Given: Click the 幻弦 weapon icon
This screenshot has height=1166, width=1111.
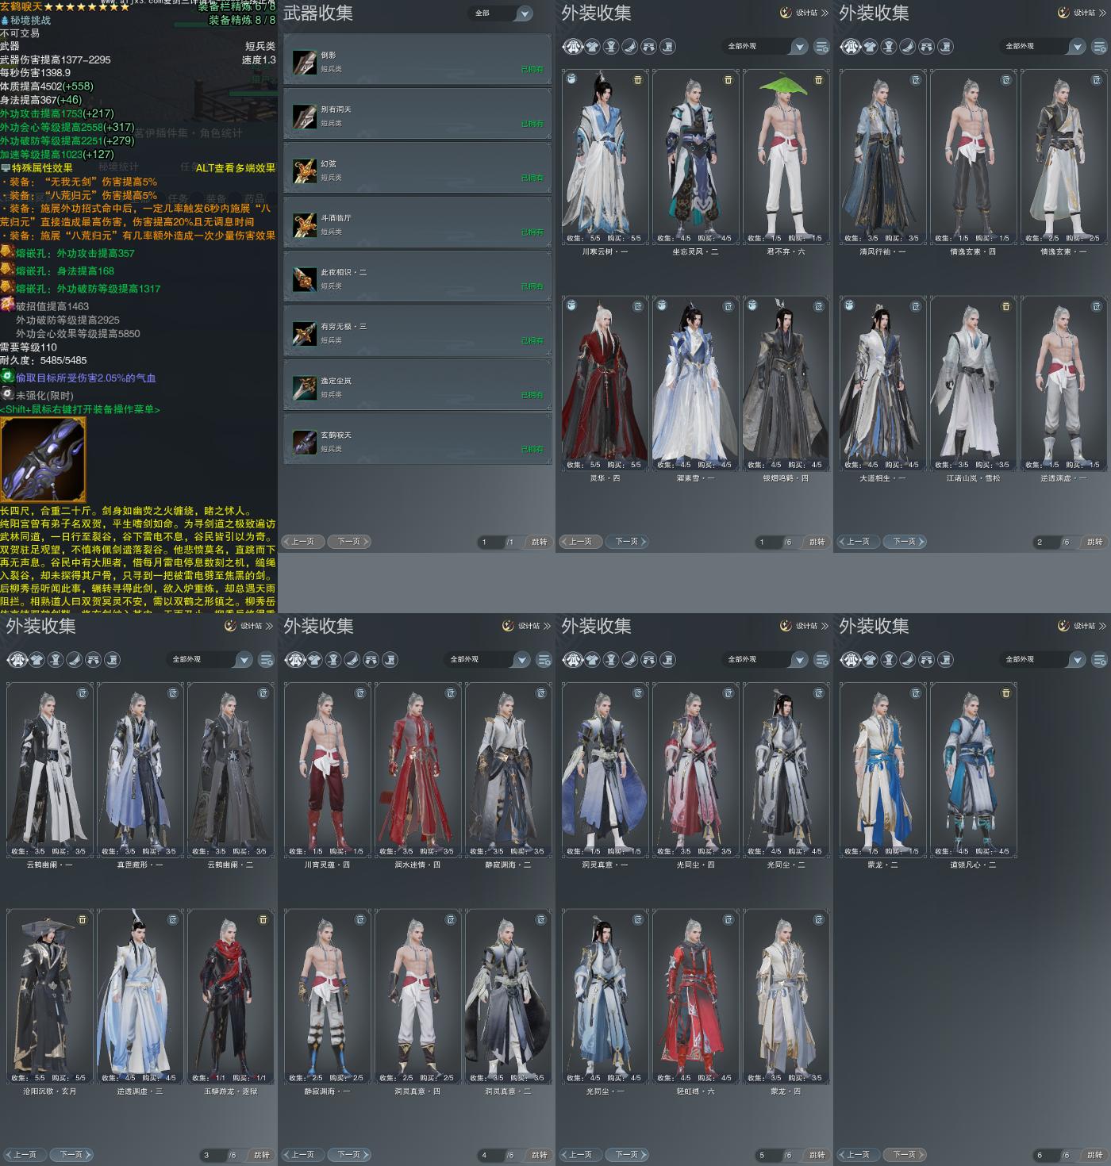Looking at the screenshot, I should coord(305,171).
